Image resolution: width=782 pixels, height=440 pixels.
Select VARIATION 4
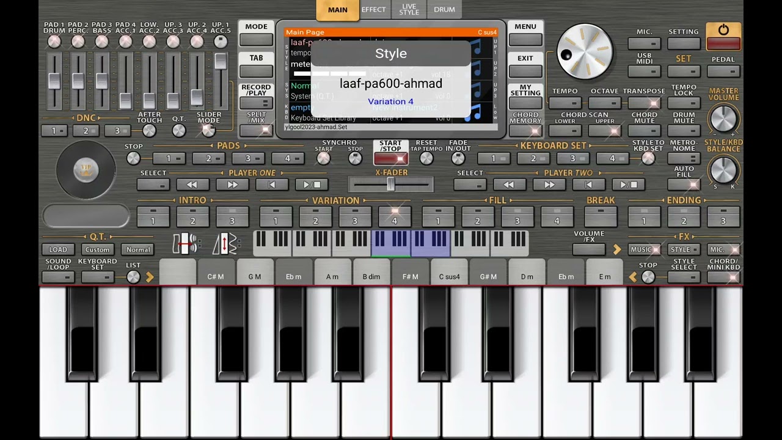point(394,216)
